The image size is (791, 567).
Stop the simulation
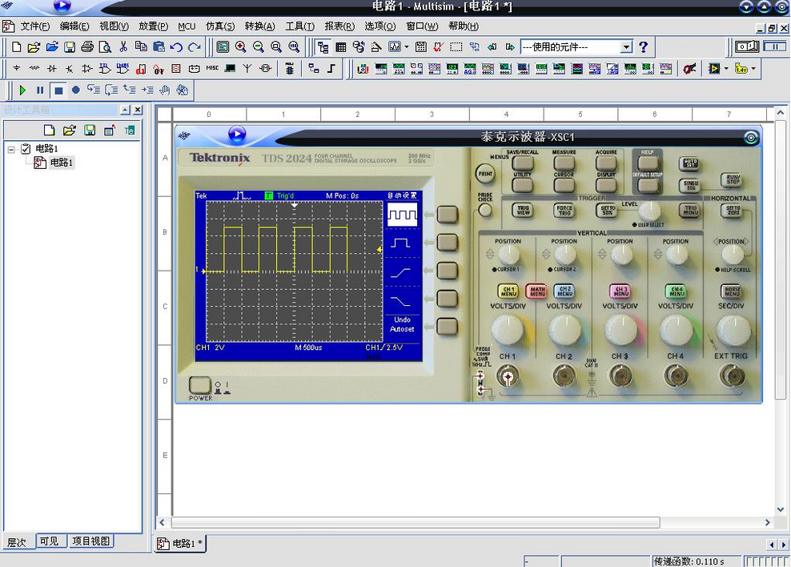coord(58,90)
